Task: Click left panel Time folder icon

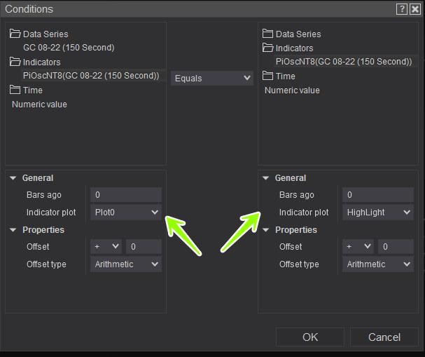Action: click(15, 90)
